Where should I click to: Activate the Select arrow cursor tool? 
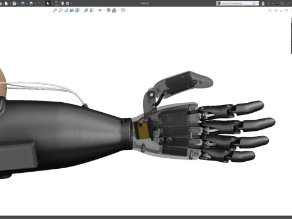[x=48, y=4]
